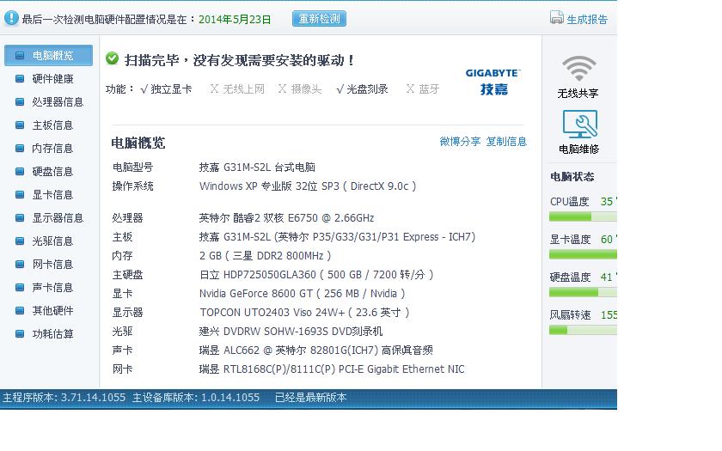Click the icon beside 光驱信息
This screenshot has width=722, height=451.
point(20,241)
